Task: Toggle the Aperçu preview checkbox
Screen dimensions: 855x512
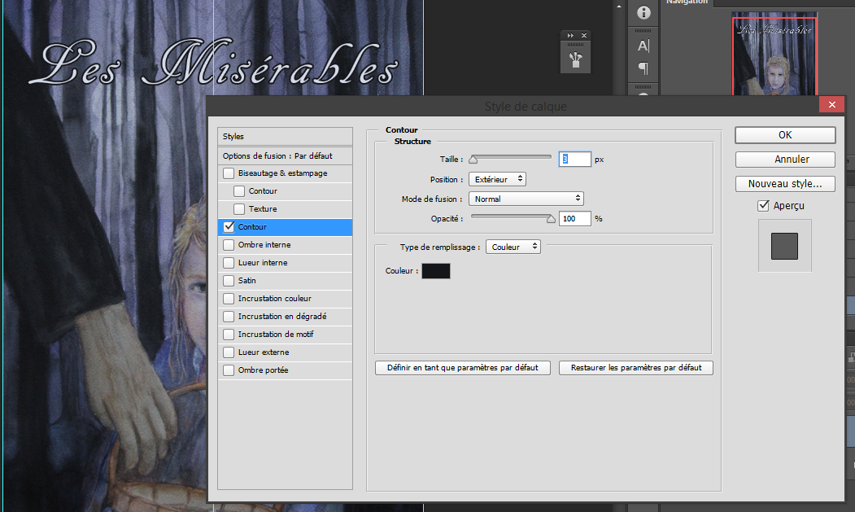Action: click(x=763, y=206)
